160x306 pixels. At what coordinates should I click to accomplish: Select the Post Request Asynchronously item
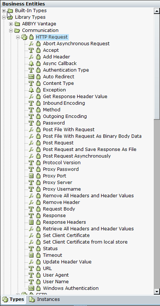point(77,156)
